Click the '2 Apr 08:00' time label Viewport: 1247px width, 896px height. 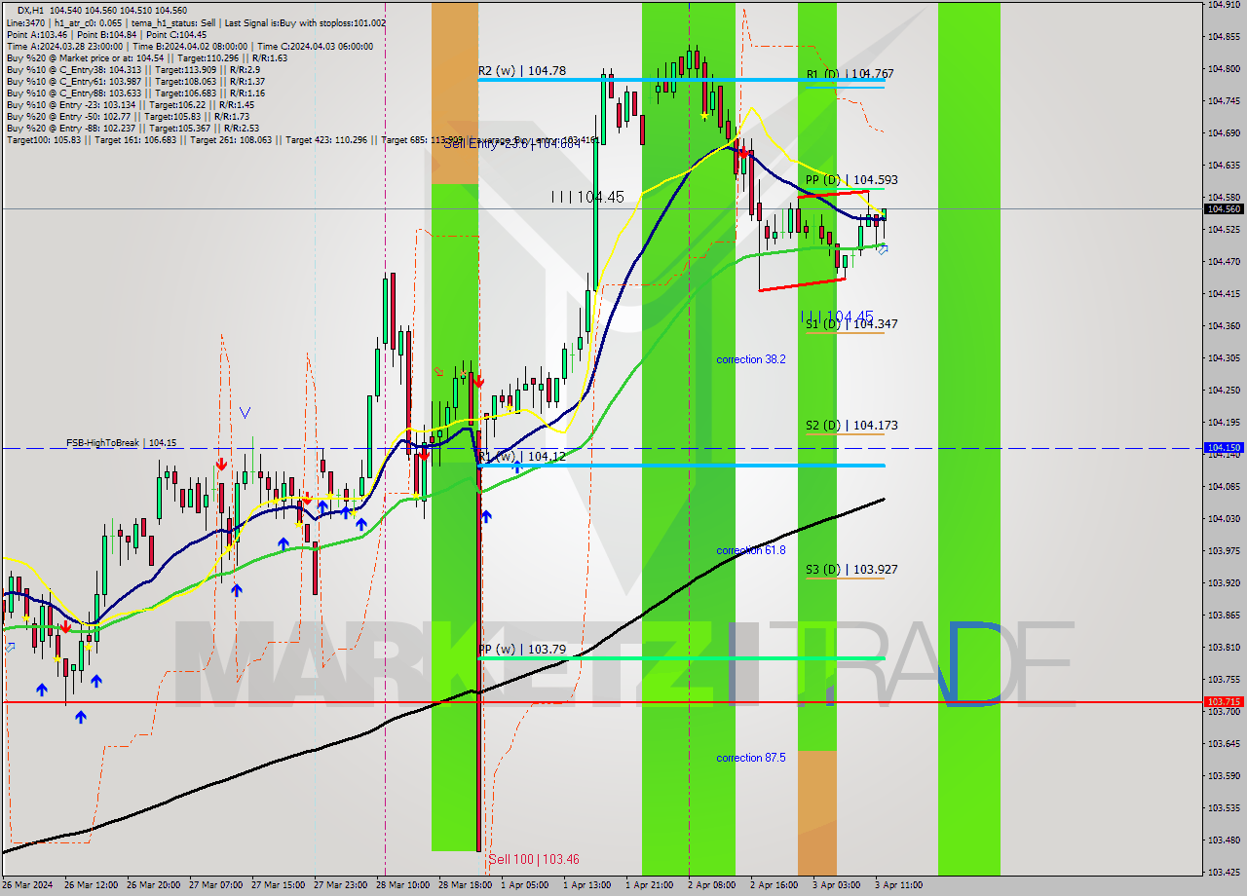tap(711, 885)
